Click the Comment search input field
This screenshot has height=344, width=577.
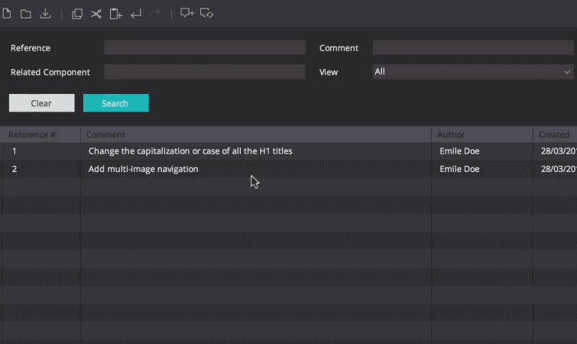(473, 48)
